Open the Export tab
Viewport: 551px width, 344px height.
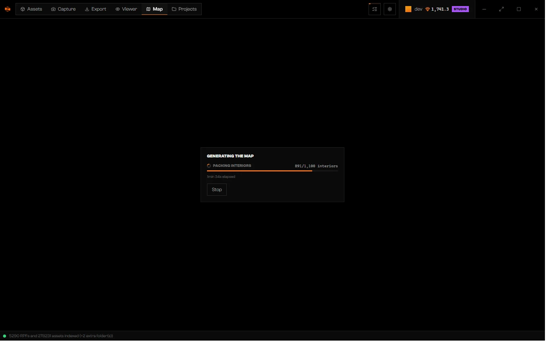pyautogui.click(x=97, y=9)
